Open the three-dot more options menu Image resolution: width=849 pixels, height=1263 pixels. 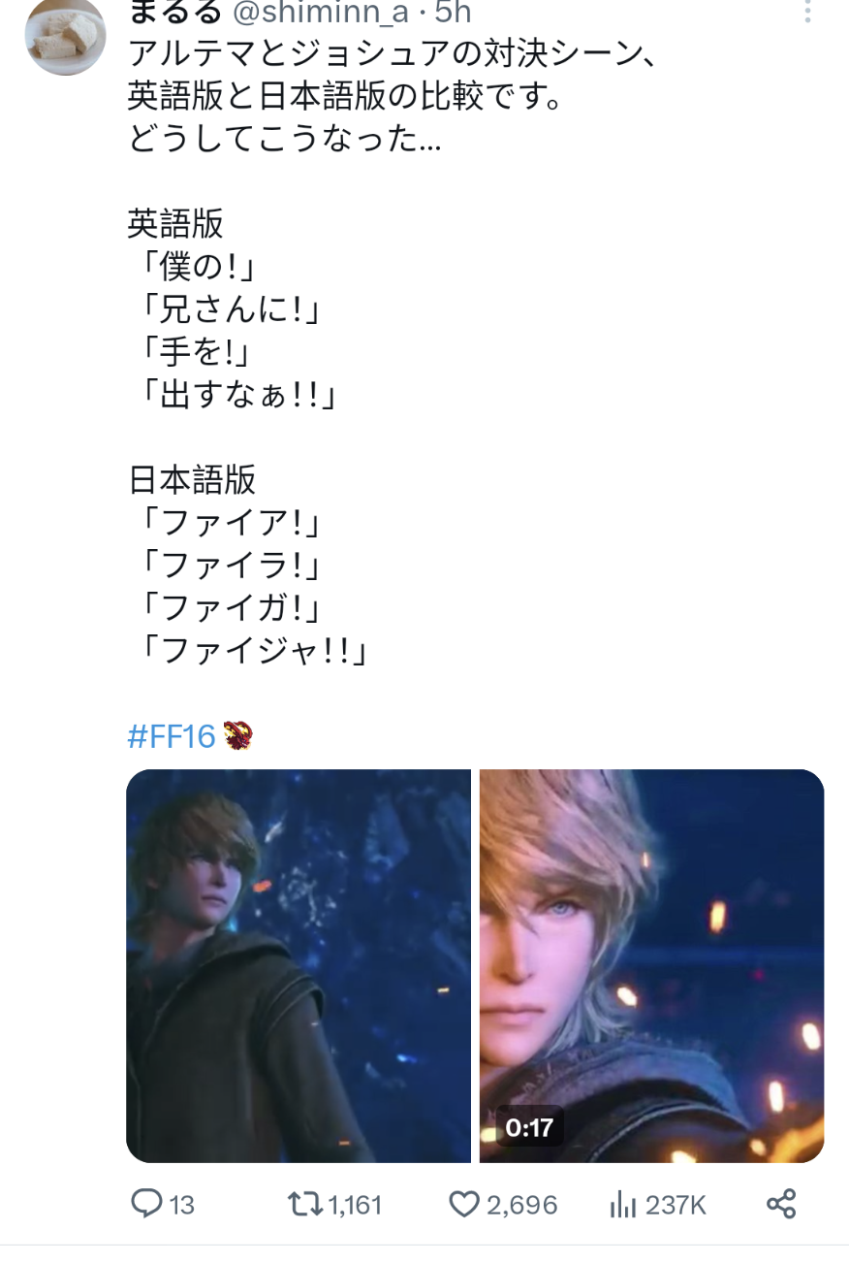point(806,12)
